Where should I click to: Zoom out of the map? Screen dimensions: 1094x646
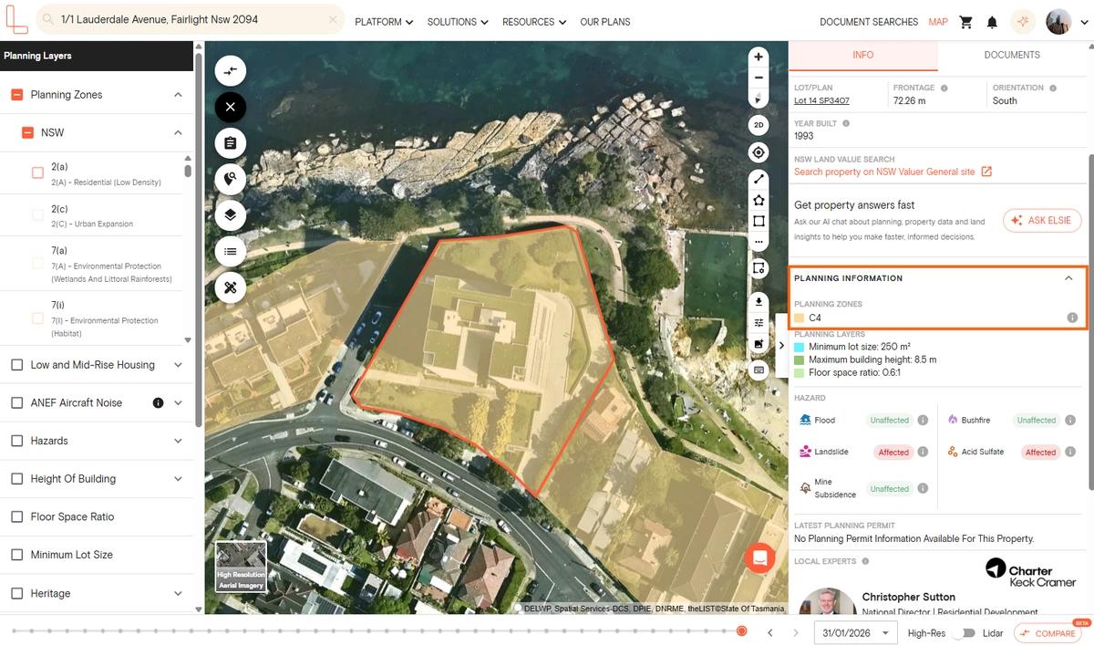point(758,78)
